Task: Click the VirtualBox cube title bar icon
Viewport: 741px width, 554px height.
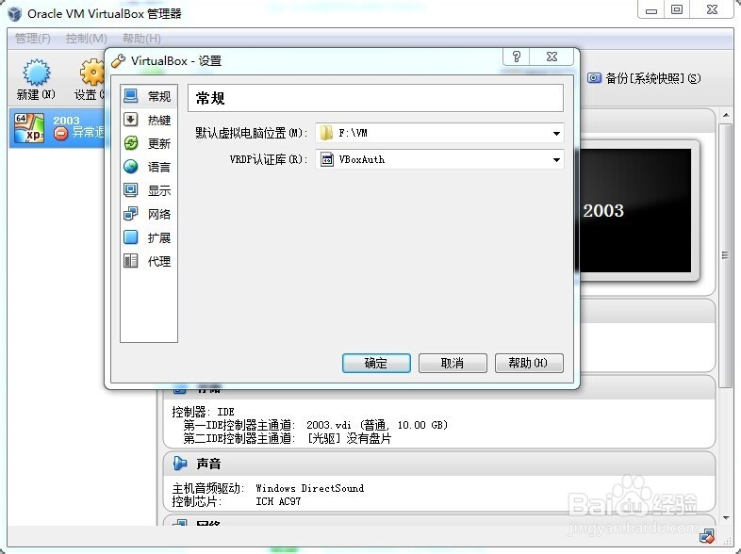Action: (x=15, y=14)
